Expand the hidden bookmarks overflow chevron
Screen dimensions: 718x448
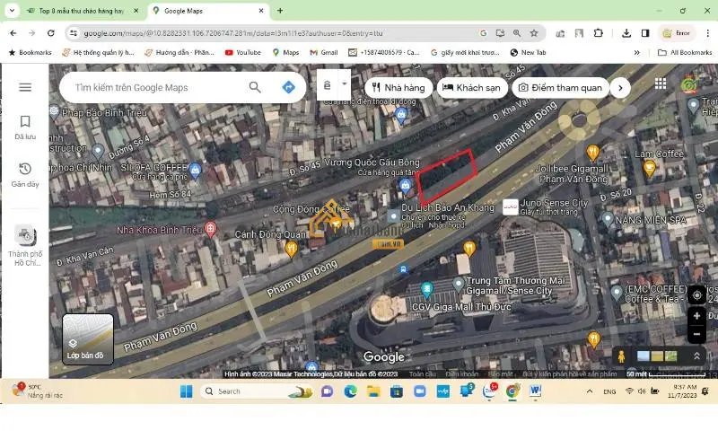point(637,52)
